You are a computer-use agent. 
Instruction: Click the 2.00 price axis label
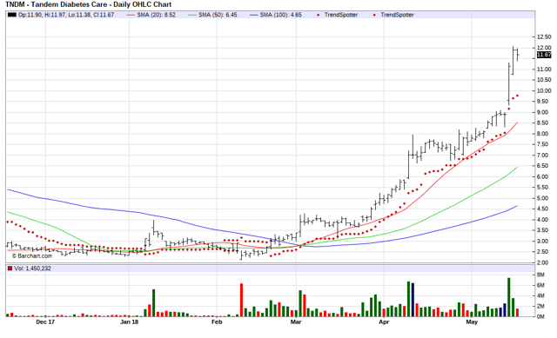click(544, 262)
